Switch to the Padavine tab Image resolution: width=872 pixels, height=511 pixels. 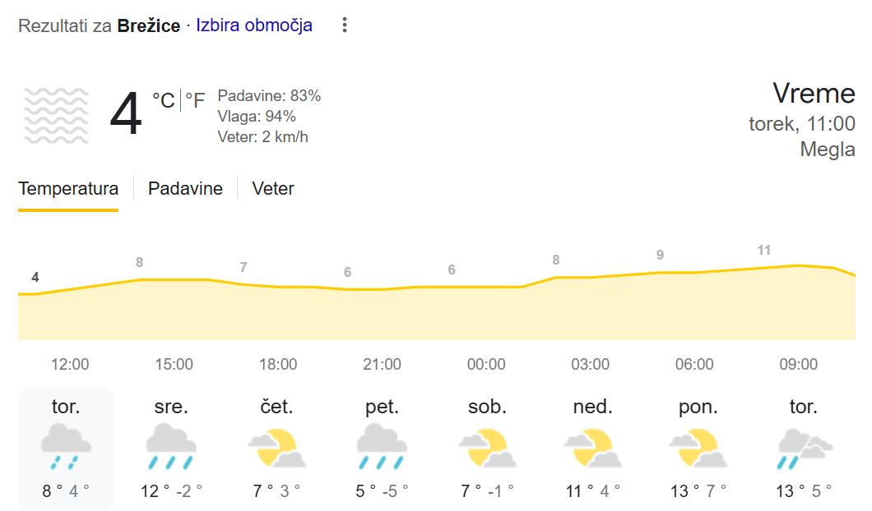(184, 188)
